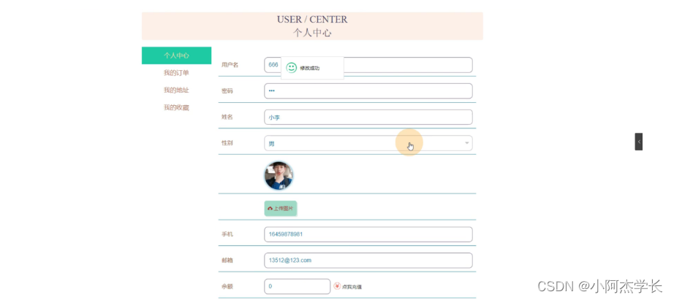The height and width of the screenshot is (300, 674).
Task: Click the smiley success icon
Action: point(292,68)
